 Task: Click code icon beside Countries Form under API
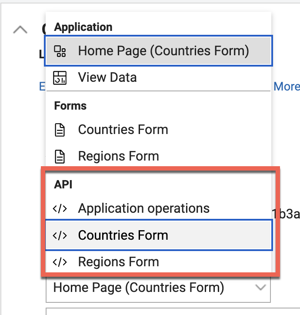pyautogui.click(x=60, y=235)
